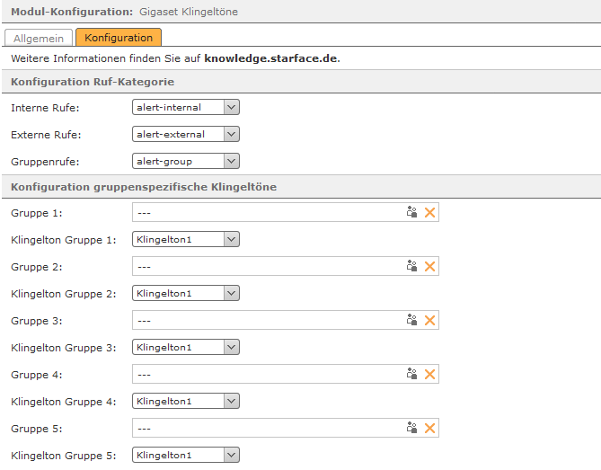Open group picker icon for Gruppe 2
The height and width of the screenshot is (470, 601).
(411, 266)
